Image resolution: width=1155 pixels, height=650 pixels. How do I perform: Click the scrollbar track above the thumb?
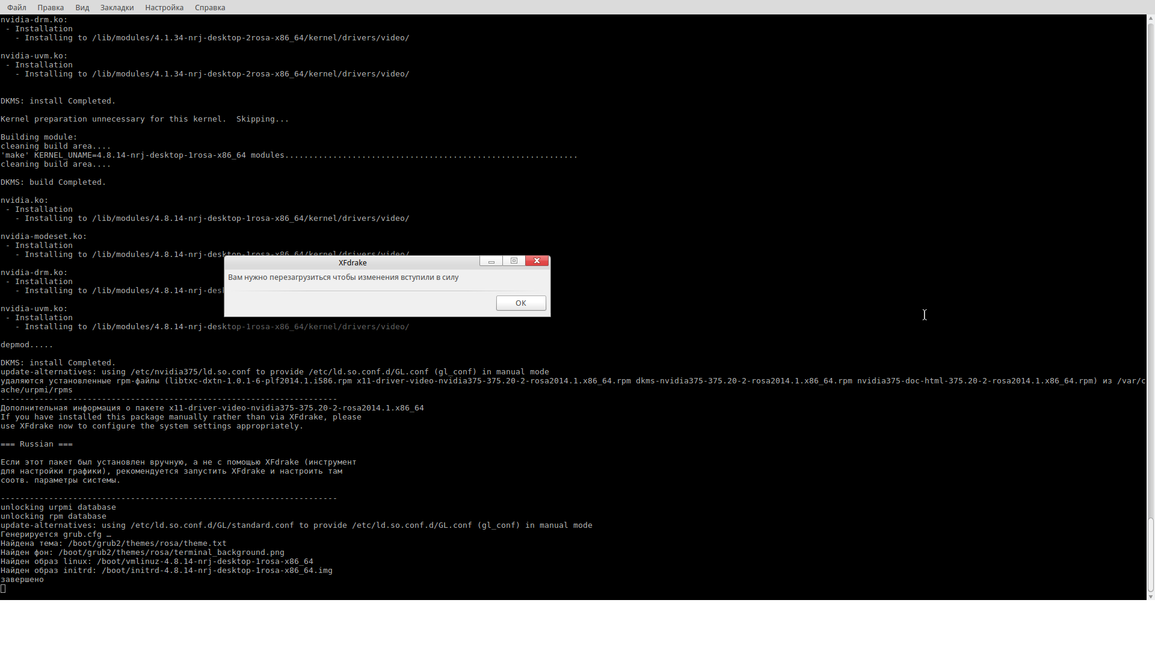pyautogui.click(x=1151, y=271)
